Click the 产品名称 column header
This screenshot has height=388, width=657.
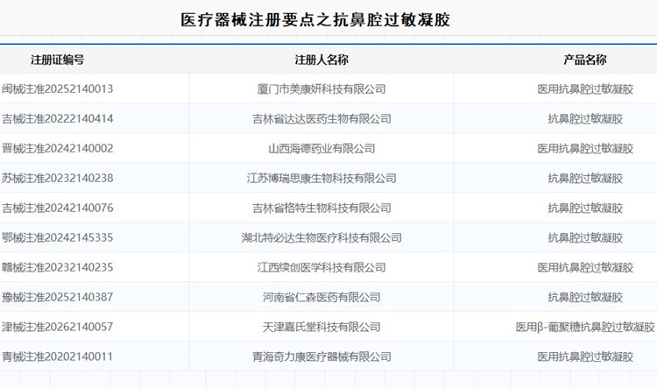pos(585,60)
